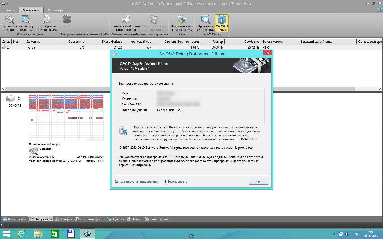Image resolution: width=383 pixels, height=239 pixels.
Task: Click the C: drive icon in cluster panel
Action: point(11,99)
